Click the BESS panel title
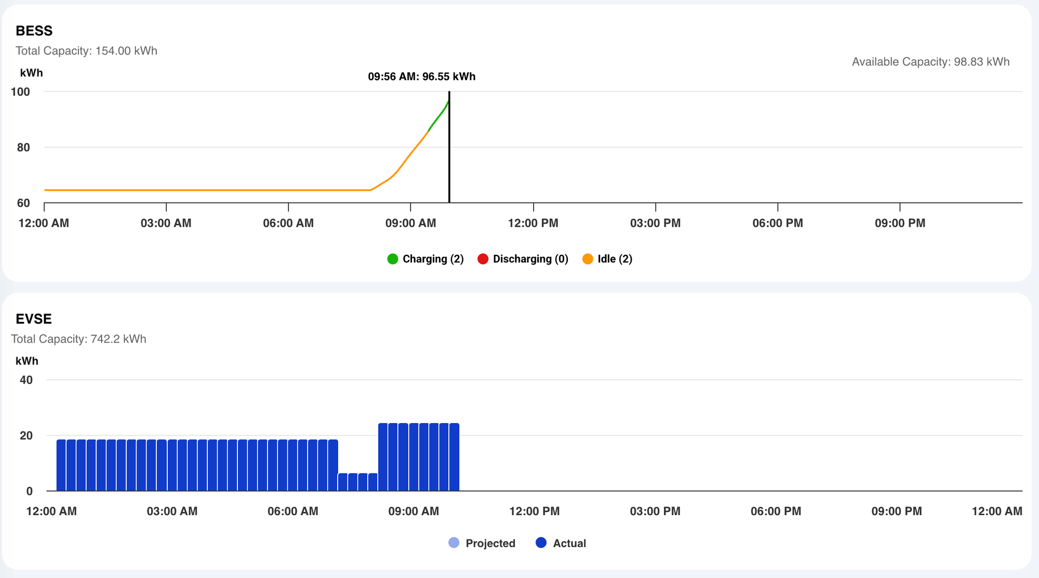The width and height of the screenshot is (1039, 578). coord(34,31)
